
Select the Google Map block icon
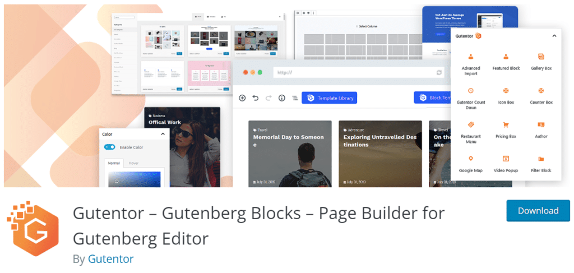click(x=471, y=159)
